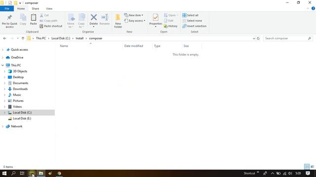
Task: Select Downloads in navigation pane
Action: [x=20, y=89]
